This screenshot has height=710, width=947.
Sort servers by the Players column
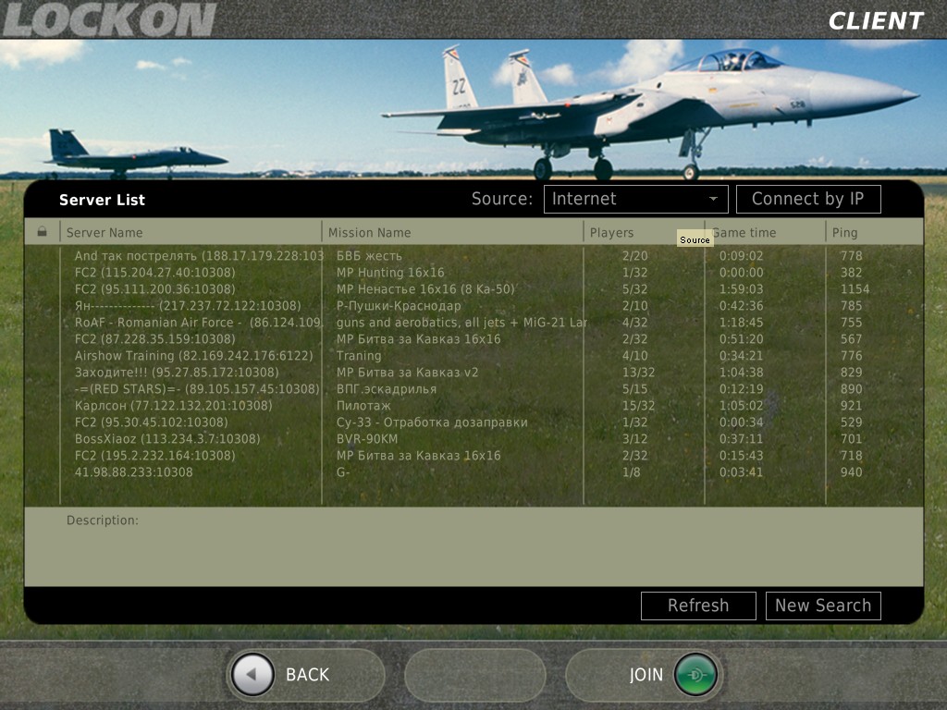(611, 232)
